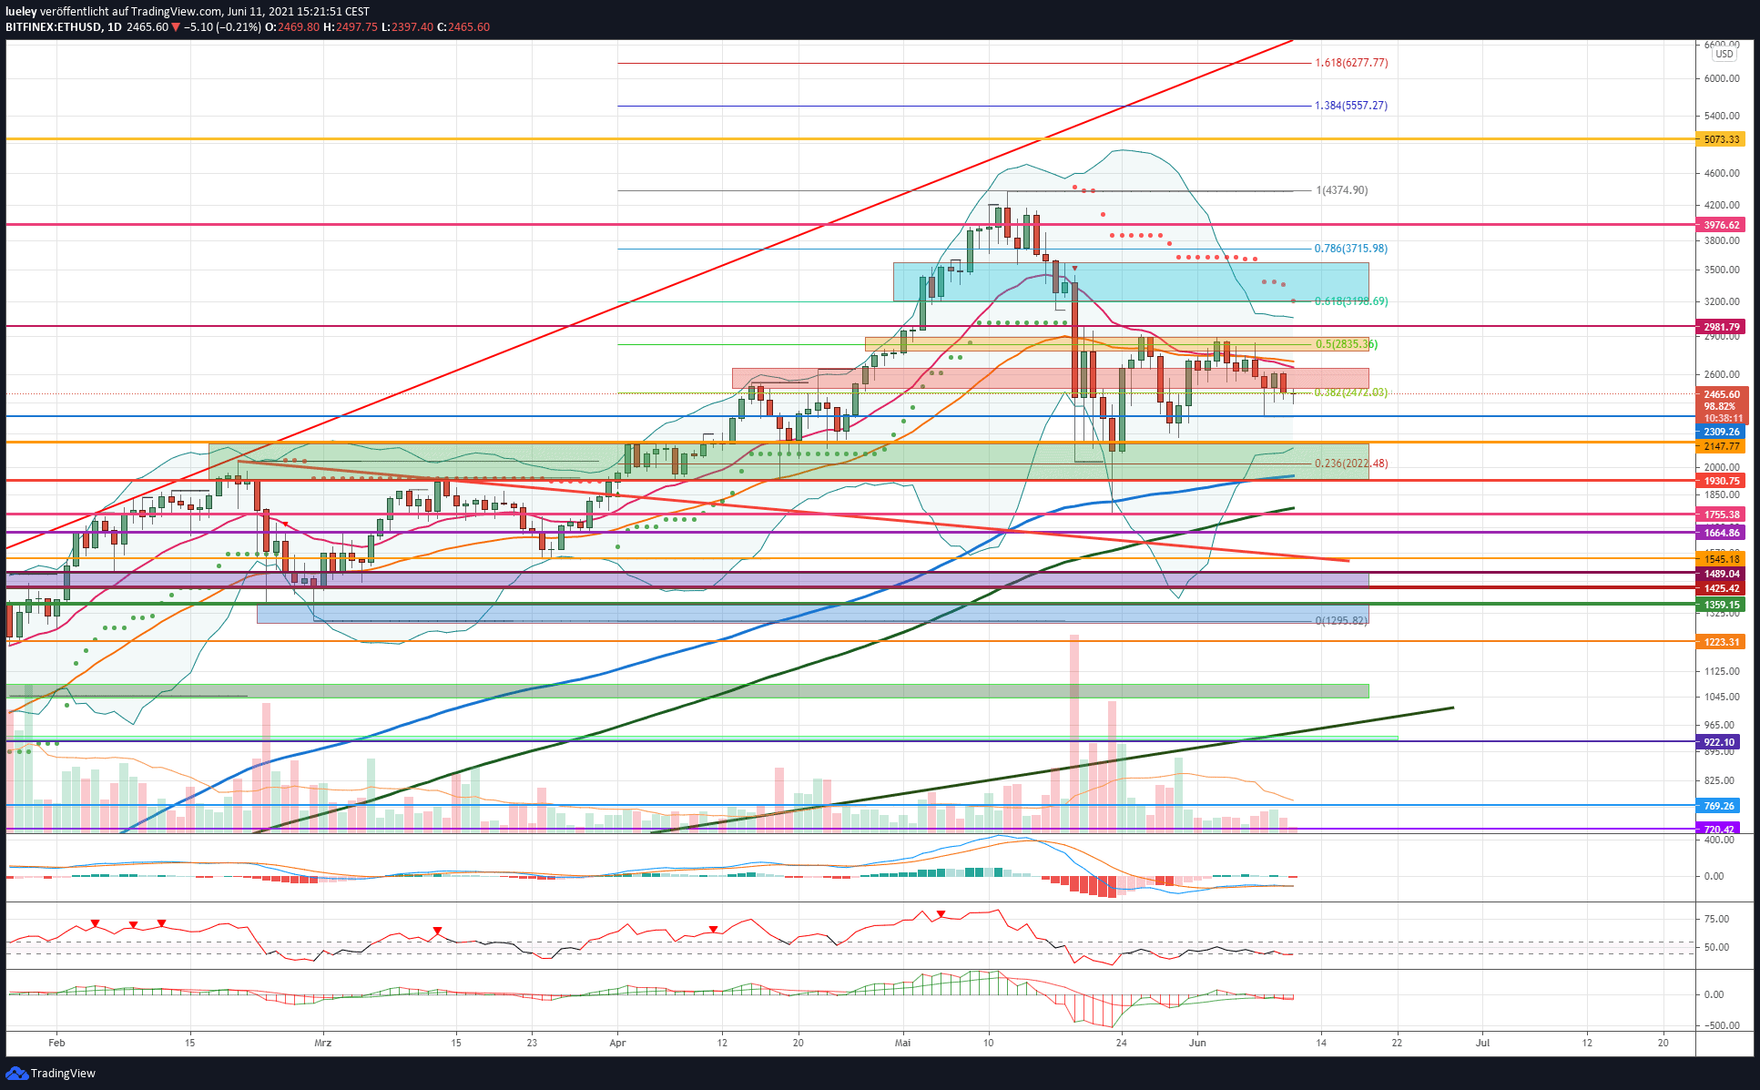The width and height of the screenshot is (1760, 1090).
Task: Click the orange 2147.77 price label
Action: tap(1721, 446)
